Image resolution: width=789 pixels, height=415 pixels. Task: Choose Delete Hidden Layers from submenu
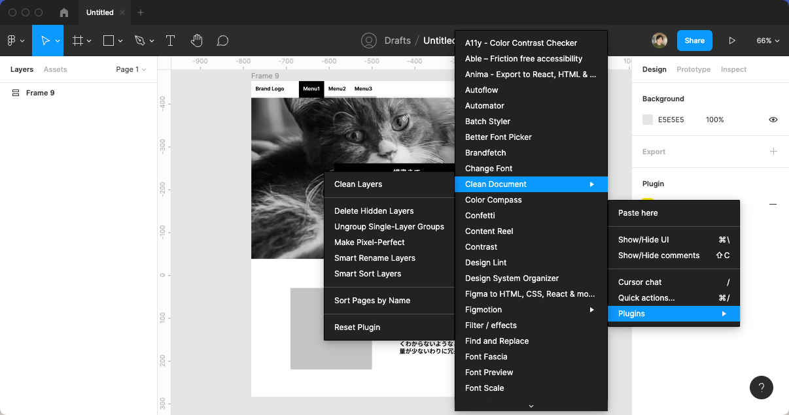(x=374, y=211)
